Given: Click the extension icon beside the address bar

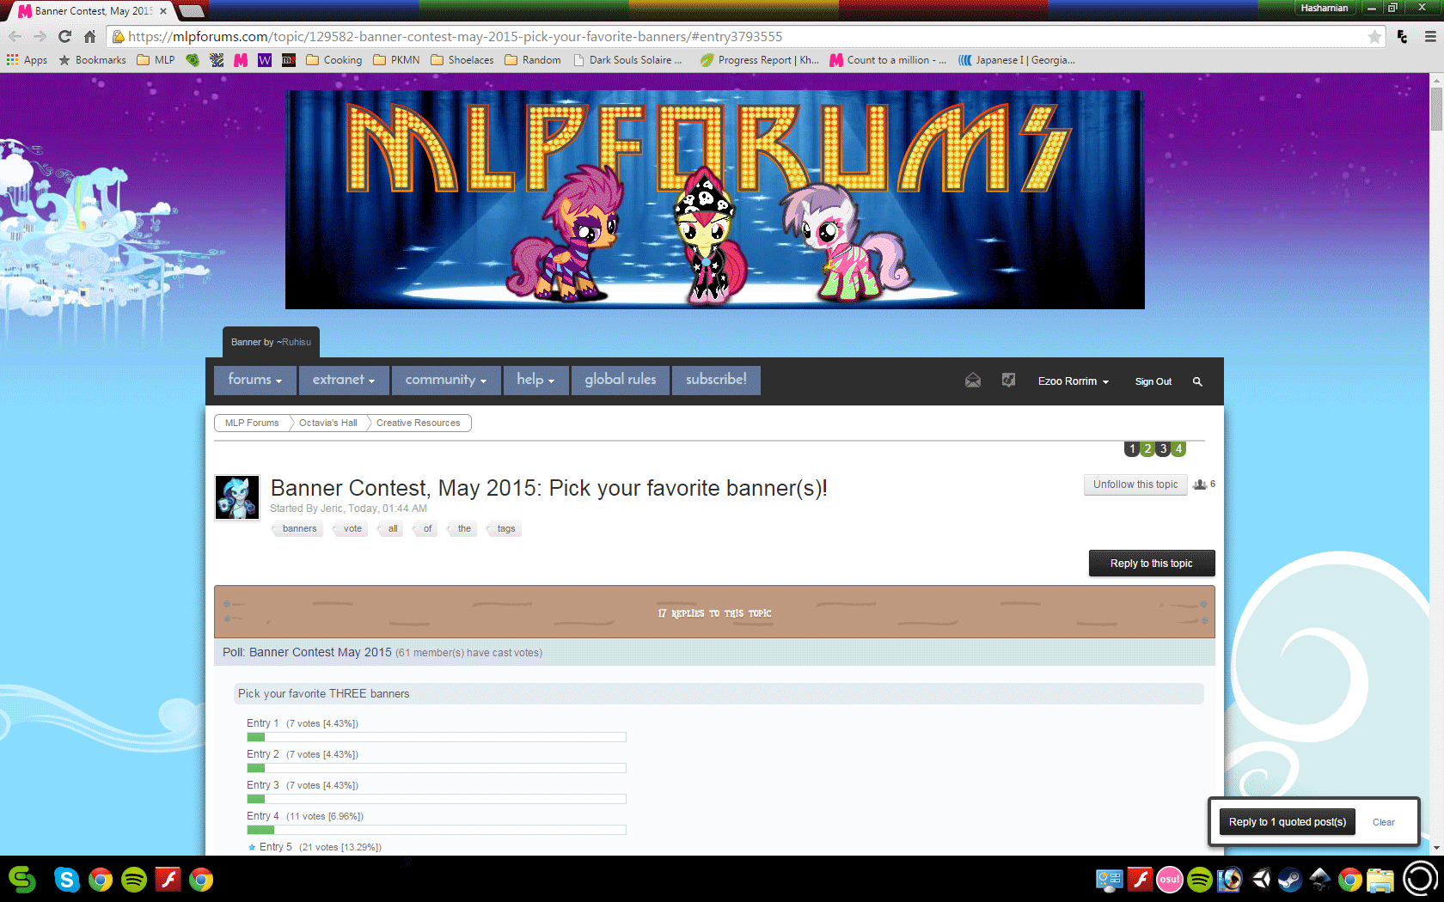Looking at the screenshot, I should coord(1403,36).
